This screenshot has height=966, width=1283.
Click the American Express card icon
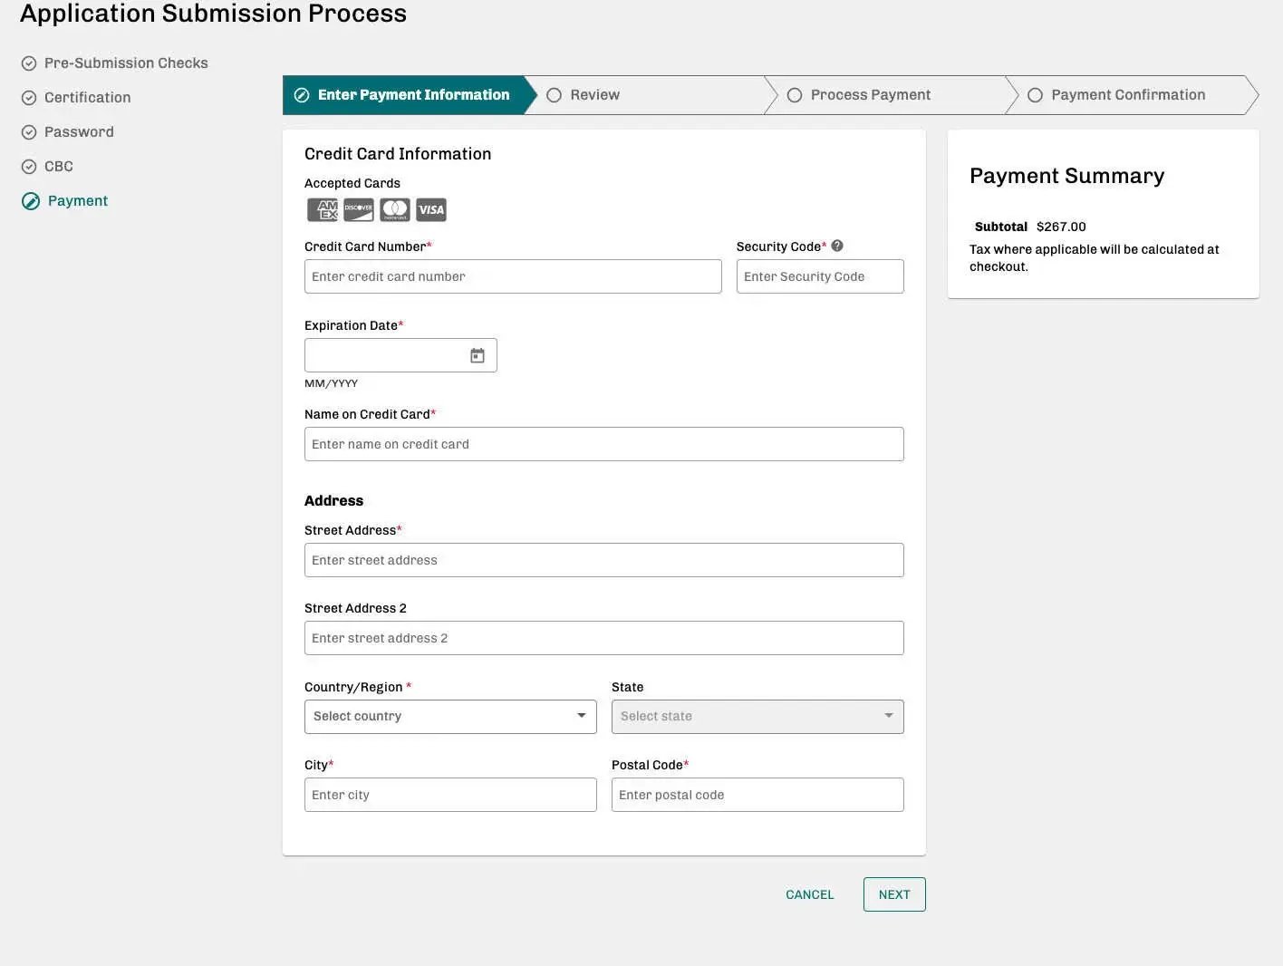point(323,210)
